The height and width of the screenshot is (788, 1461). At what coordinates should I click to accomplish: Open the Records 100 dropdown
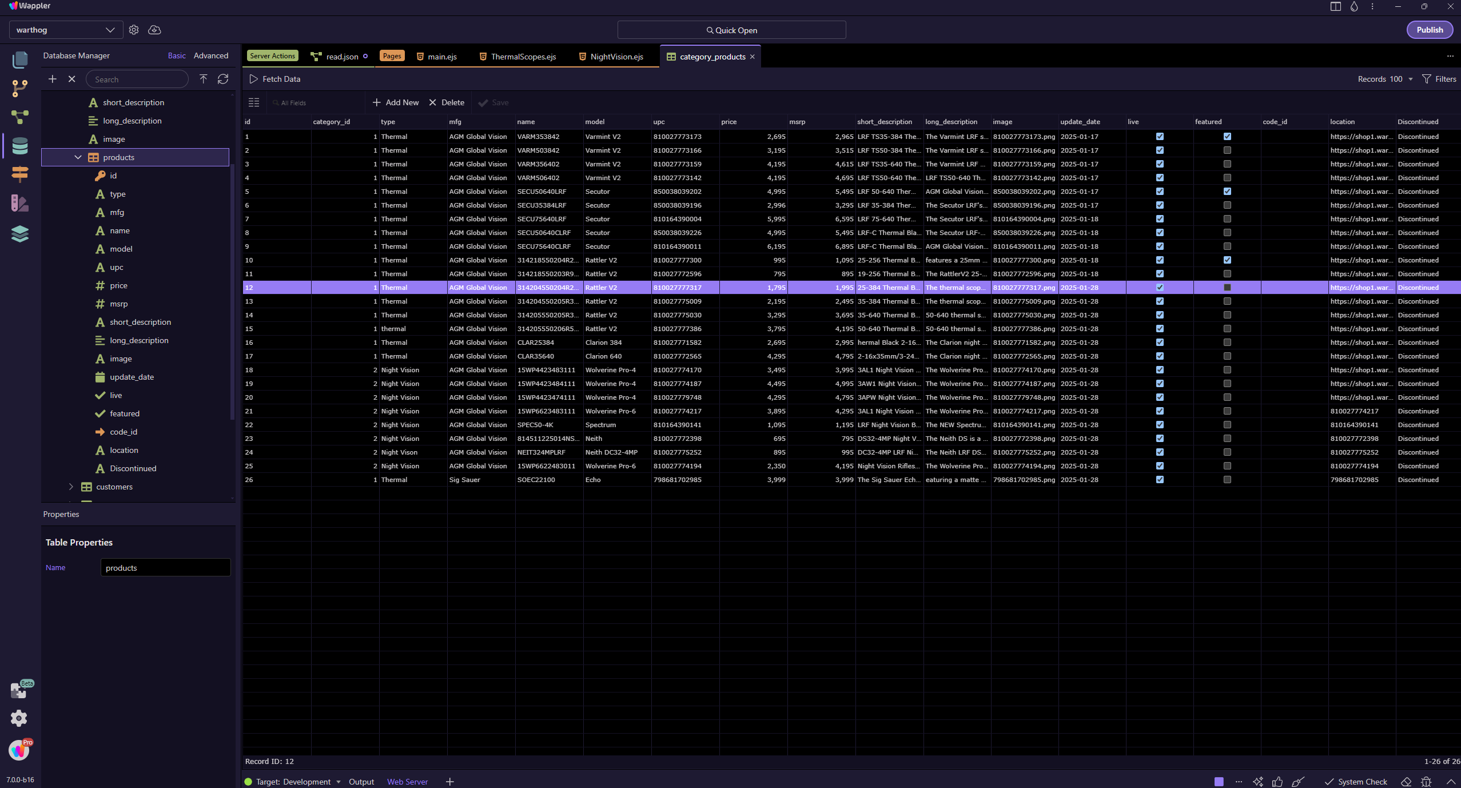point(1385,79)
